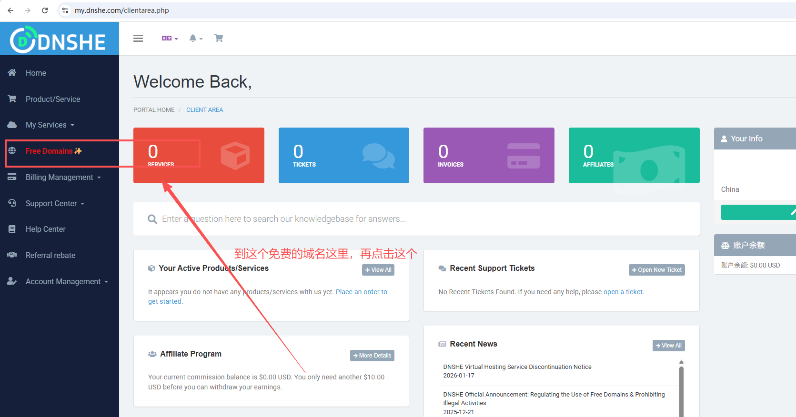Open the notifications bell menu
This screenshot has width=796, height=417.
tap(195, 39)
